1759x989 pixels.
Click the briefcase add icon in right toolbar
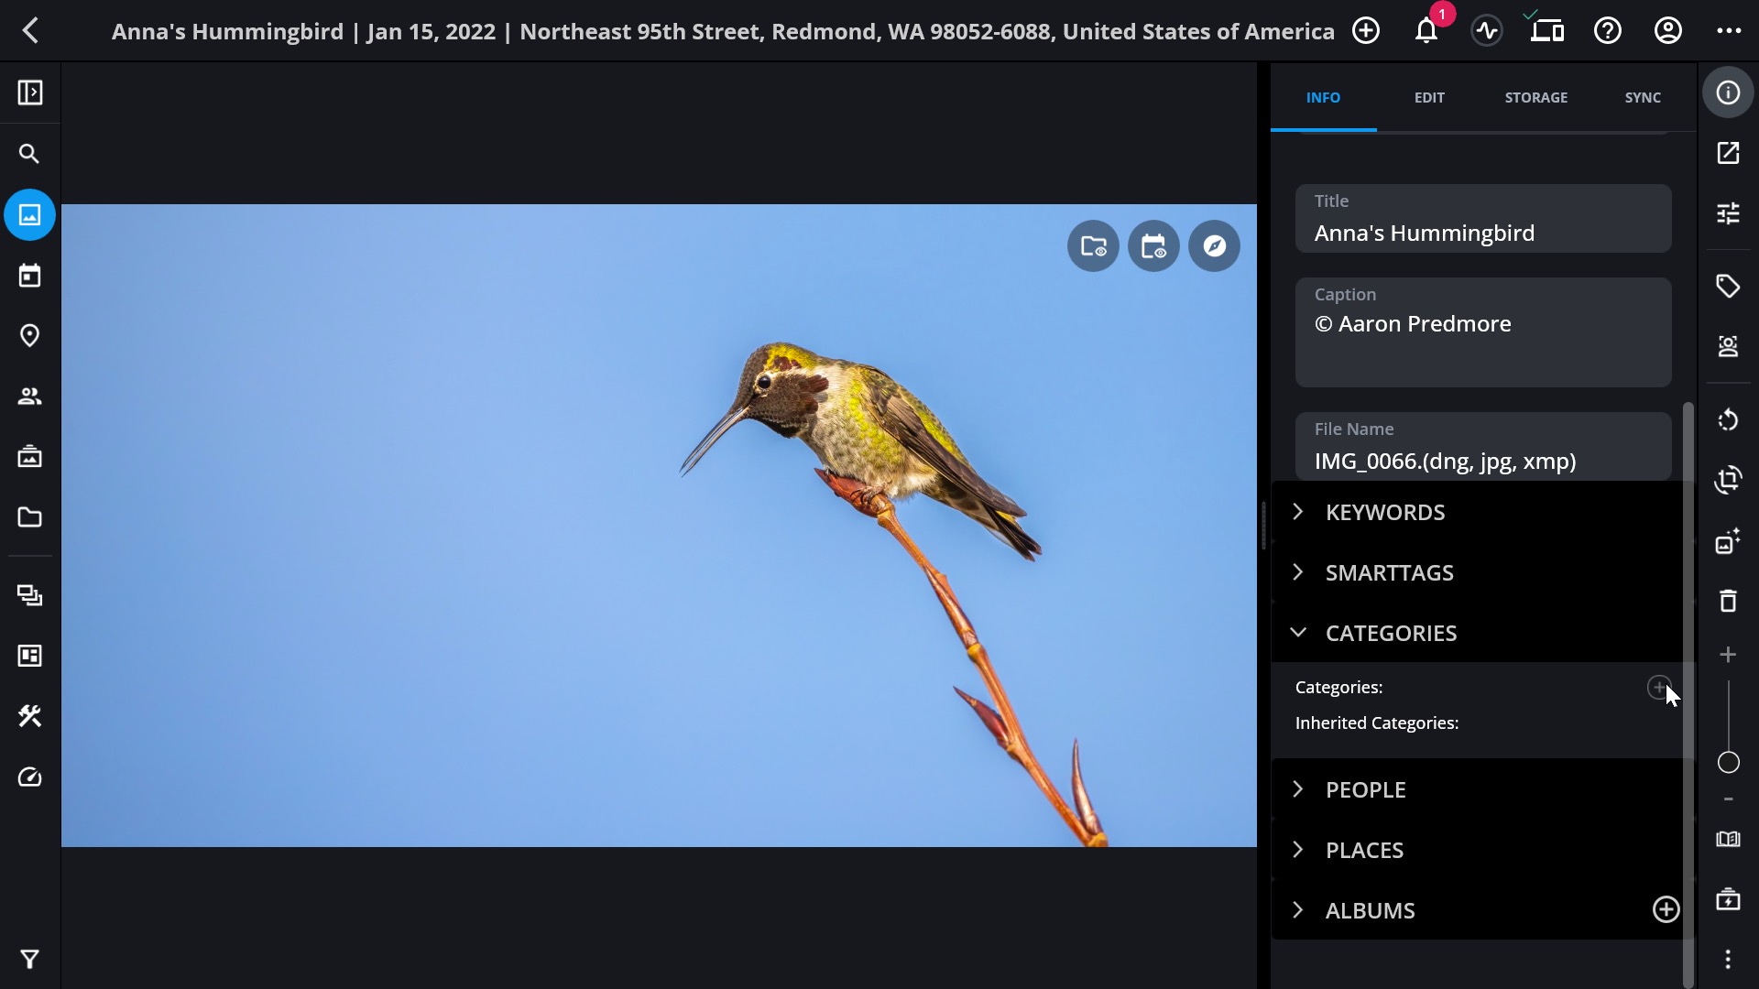tap(1728, 899)
